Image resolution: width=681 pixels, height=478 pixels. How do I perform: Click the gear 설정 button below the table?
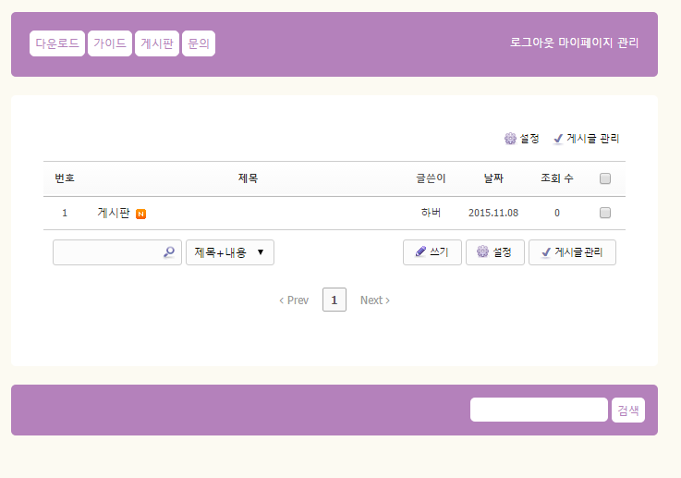tap(494, 252)
